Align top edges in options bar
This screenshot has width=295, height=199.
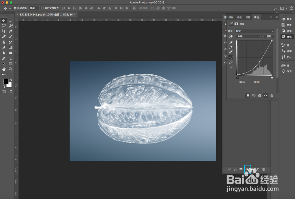63,8
